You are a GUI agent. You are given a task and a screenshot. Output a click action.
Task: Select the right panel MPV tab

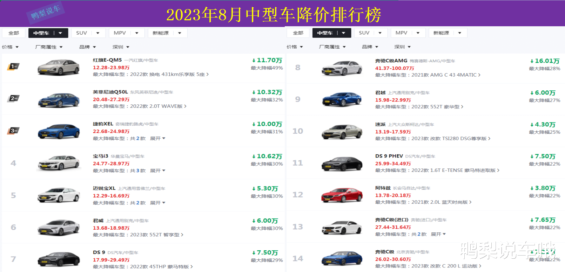click(408, 33)
